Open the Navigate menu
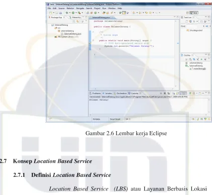212x195 pixels. click(80, 8)
